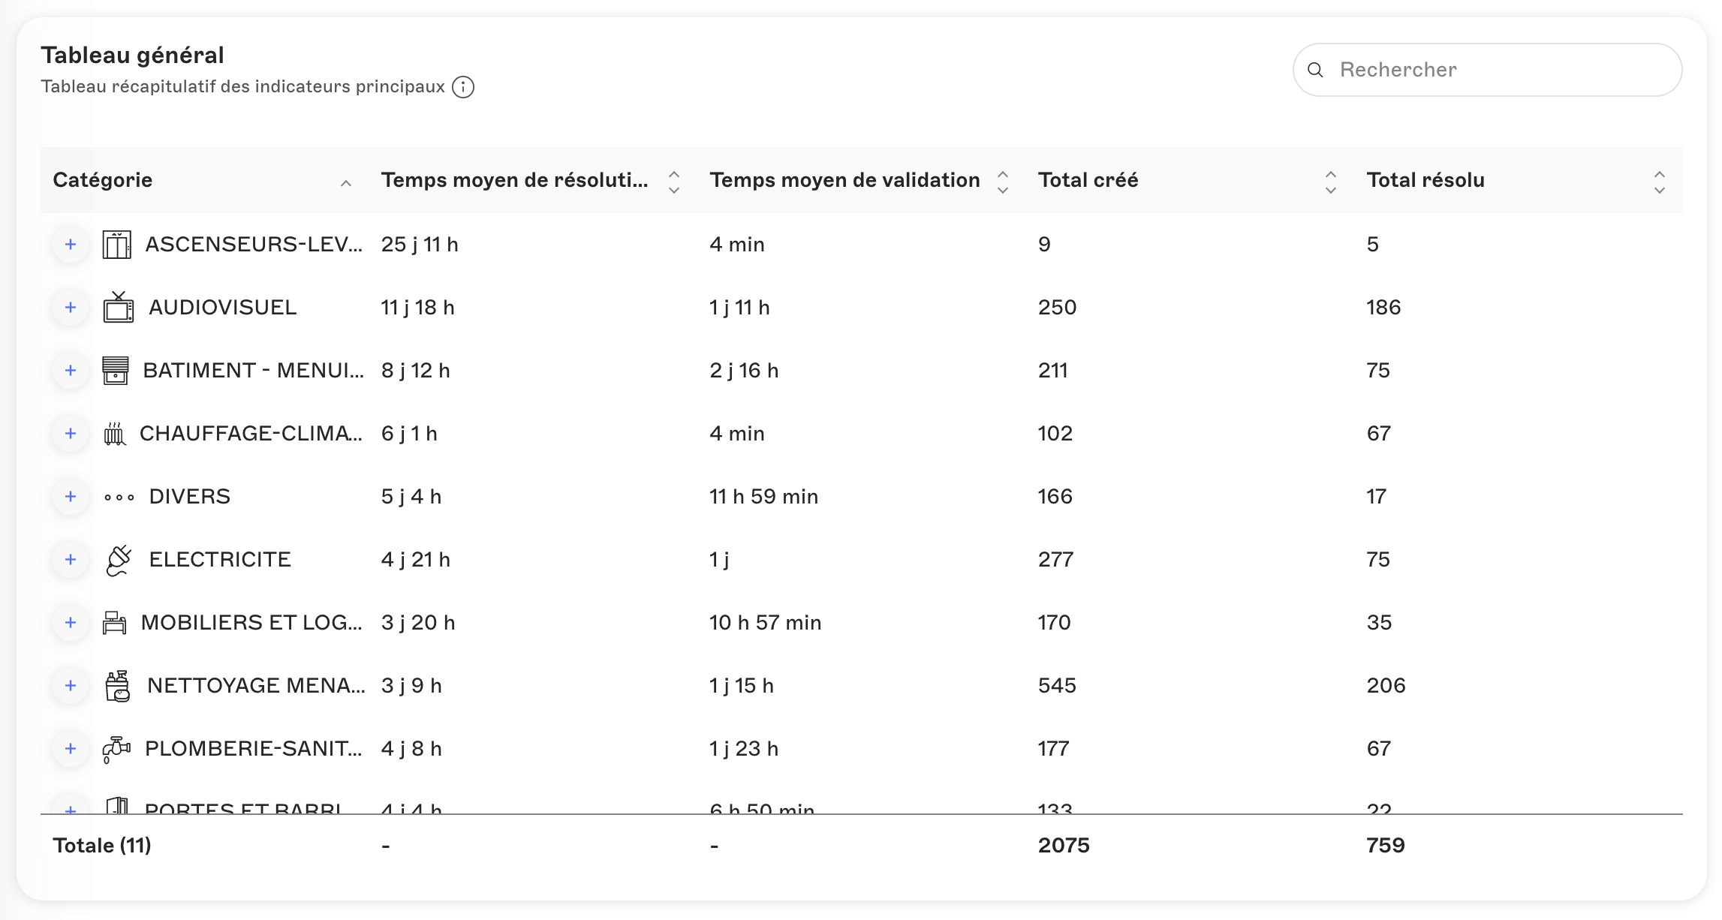Click the electric plug icon for ELECTRICITE
Image resolution: width=1722 pixels, height=920 pixels.
click(x=119, y=560)
